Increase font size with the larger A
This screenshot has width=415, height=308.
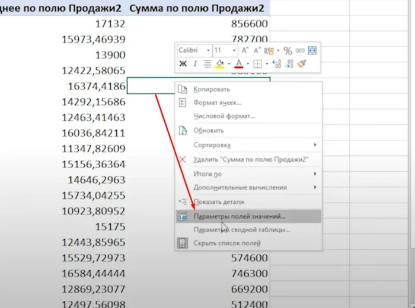coord(245,51)
